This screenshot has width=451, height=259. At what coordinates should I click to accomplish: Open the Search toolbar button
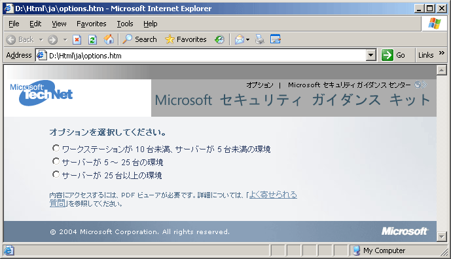[139, 39]
